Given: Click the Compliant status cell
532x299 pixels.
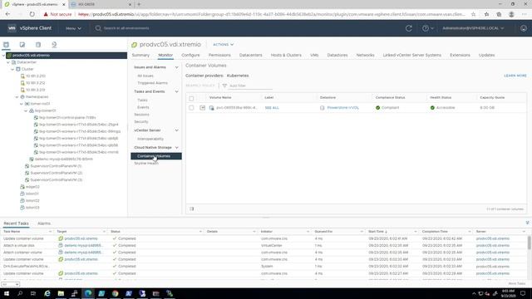Looking at the screenshot, I should 387,108.
